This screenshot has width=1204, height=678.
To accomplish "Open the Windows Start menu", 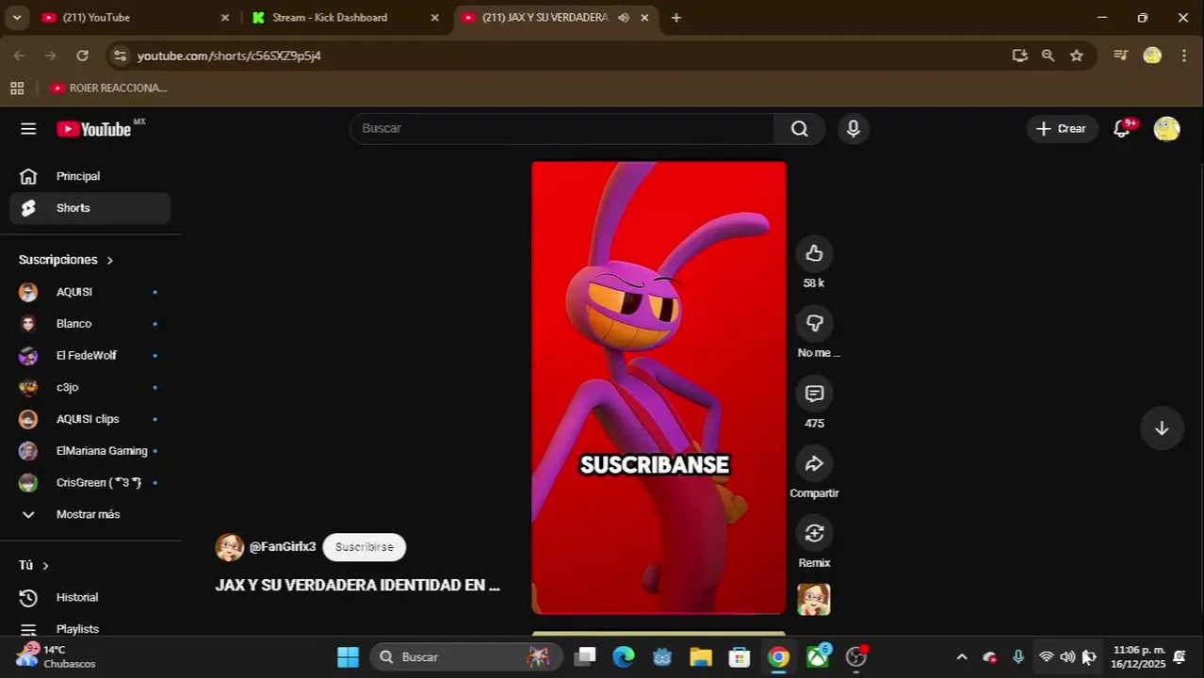I will (x=348, y=657).
